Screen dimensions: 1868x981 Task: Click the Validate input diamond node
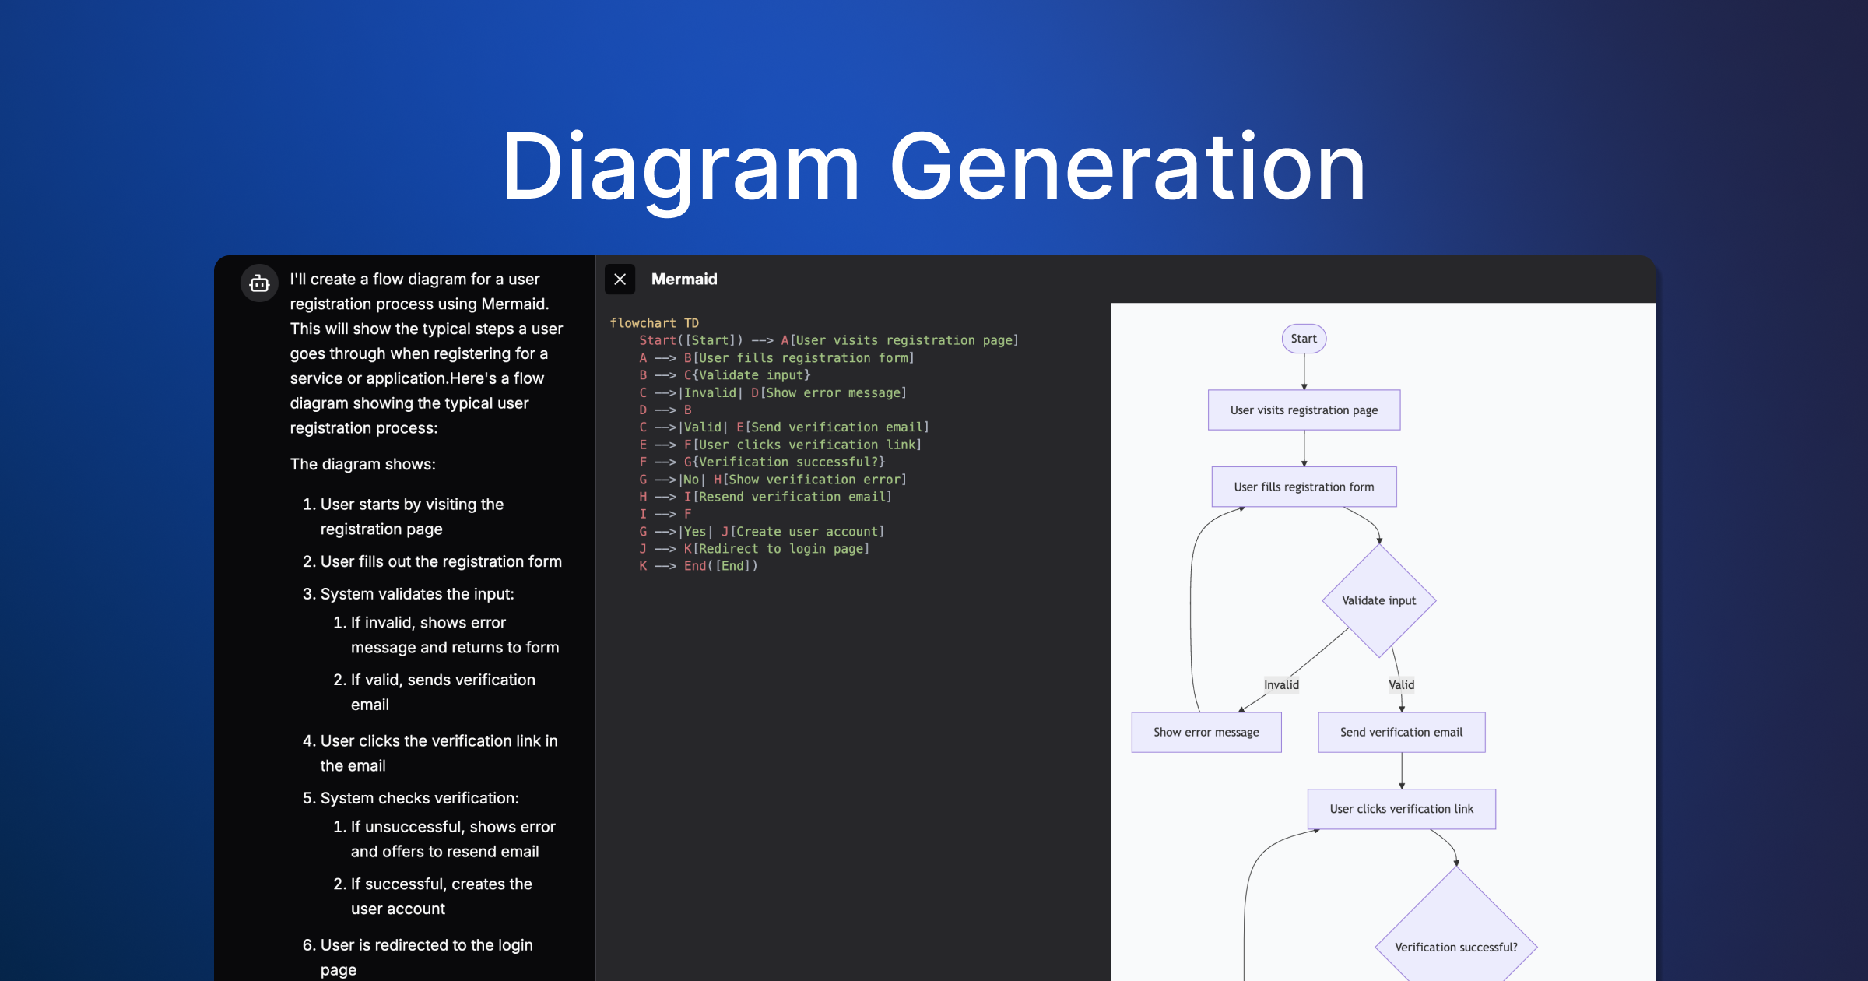1378,600
